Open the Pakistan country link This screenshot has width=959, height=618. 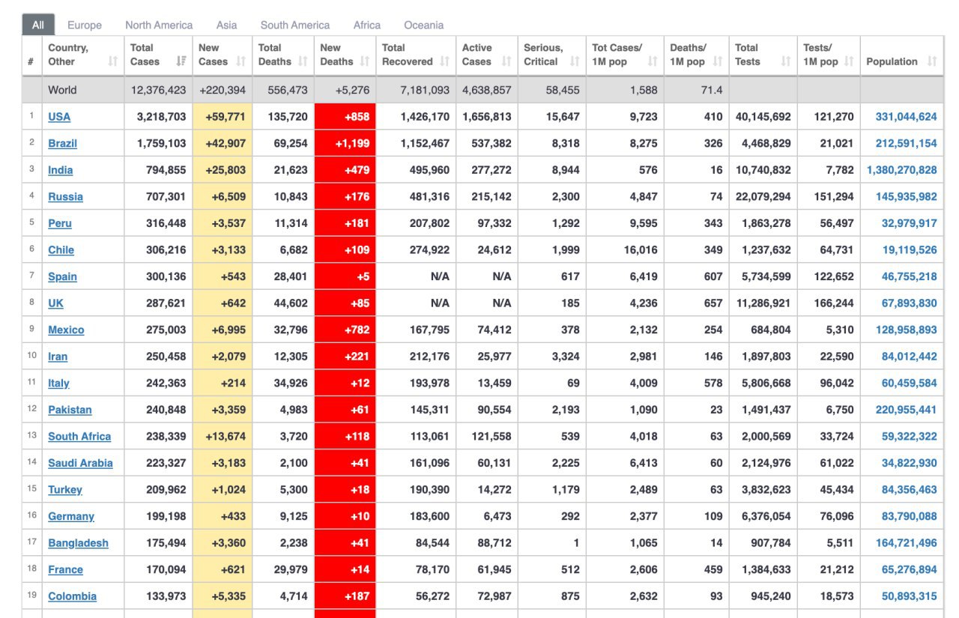pyautogui.click(x=70, y=410)
